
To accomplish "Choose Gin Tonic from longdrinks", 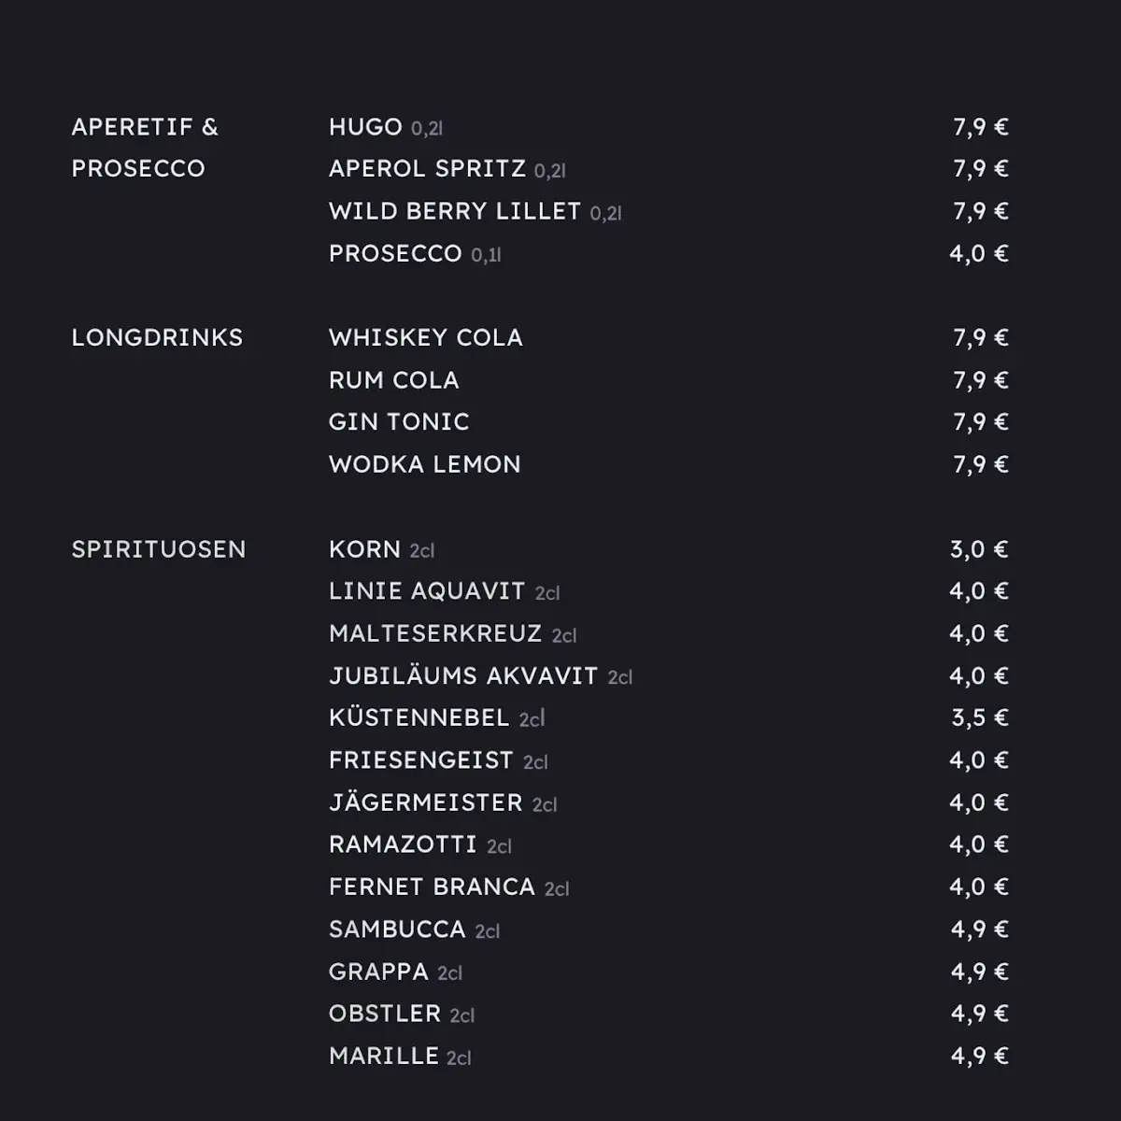I will coord(399,422).
